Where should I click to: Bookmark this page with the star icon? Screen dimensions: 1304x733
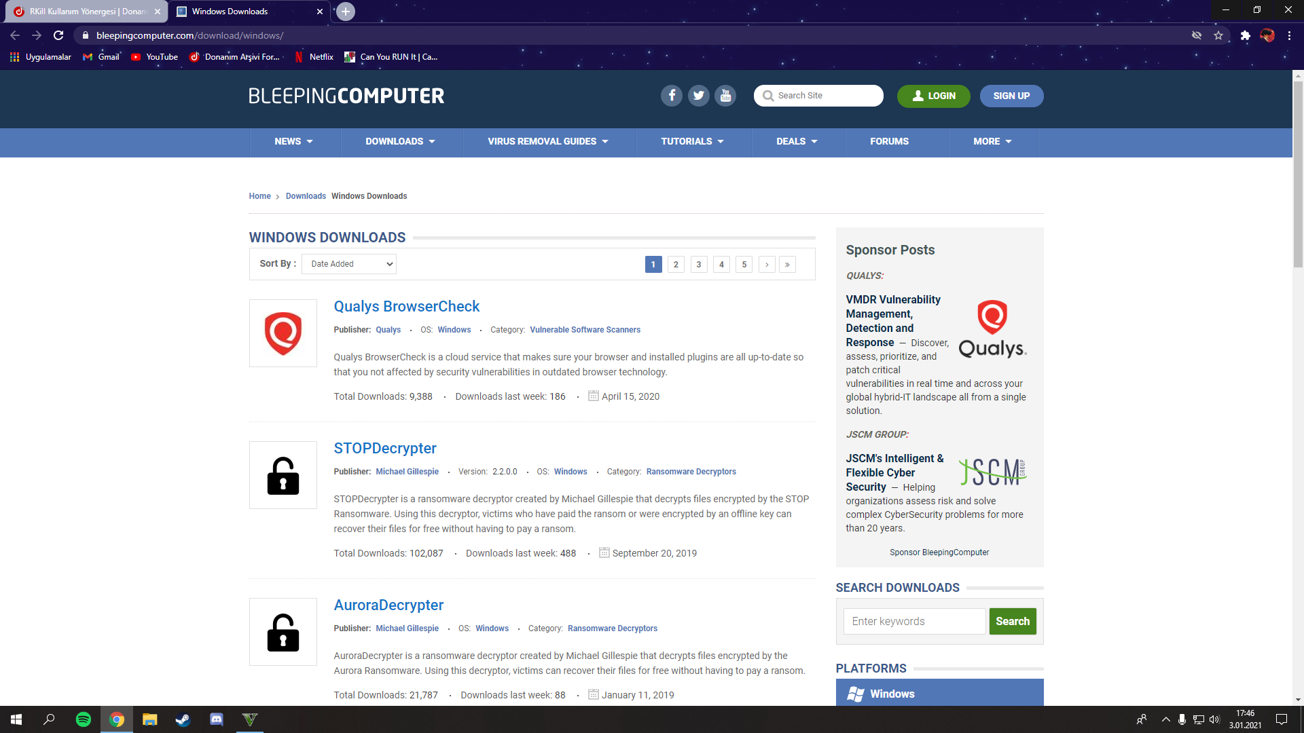click(1218, 35)
